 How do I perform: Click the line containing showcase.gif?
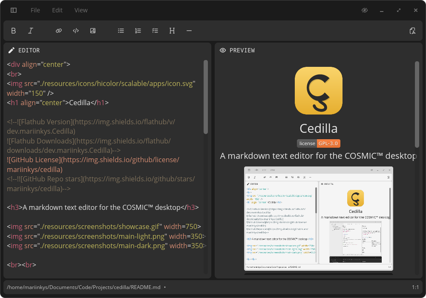click(104, 226)
